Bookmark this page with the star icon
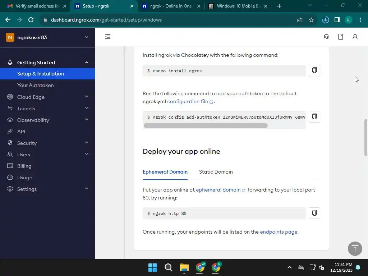Image resolution: width=368 pixels, height=276 pixels. [x=311, y=20]
